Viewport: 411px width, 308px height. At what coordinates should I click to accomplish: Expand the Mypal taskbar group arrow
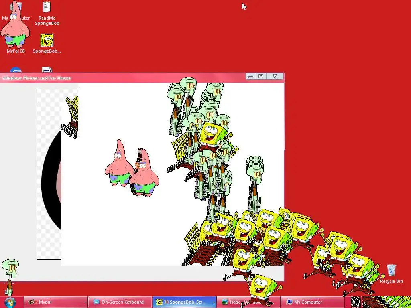point(85,302)
